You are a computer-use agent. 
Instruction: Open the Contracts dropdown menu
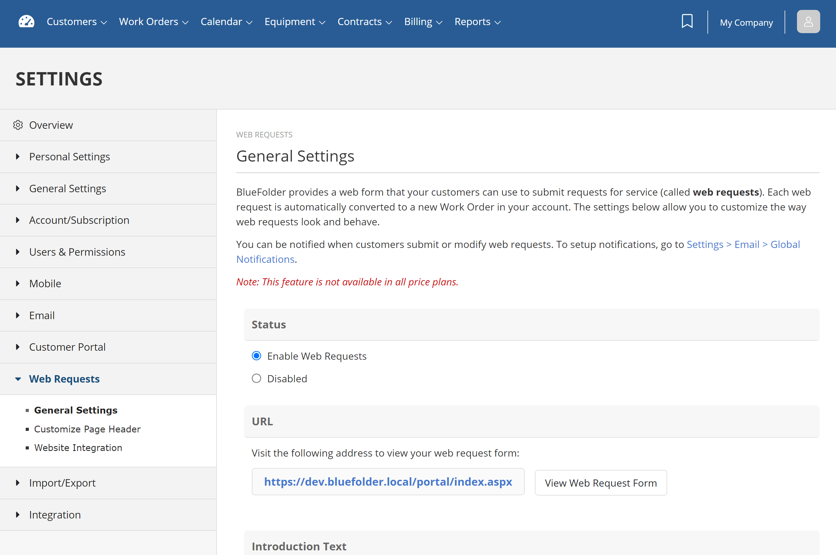(365, 22)
